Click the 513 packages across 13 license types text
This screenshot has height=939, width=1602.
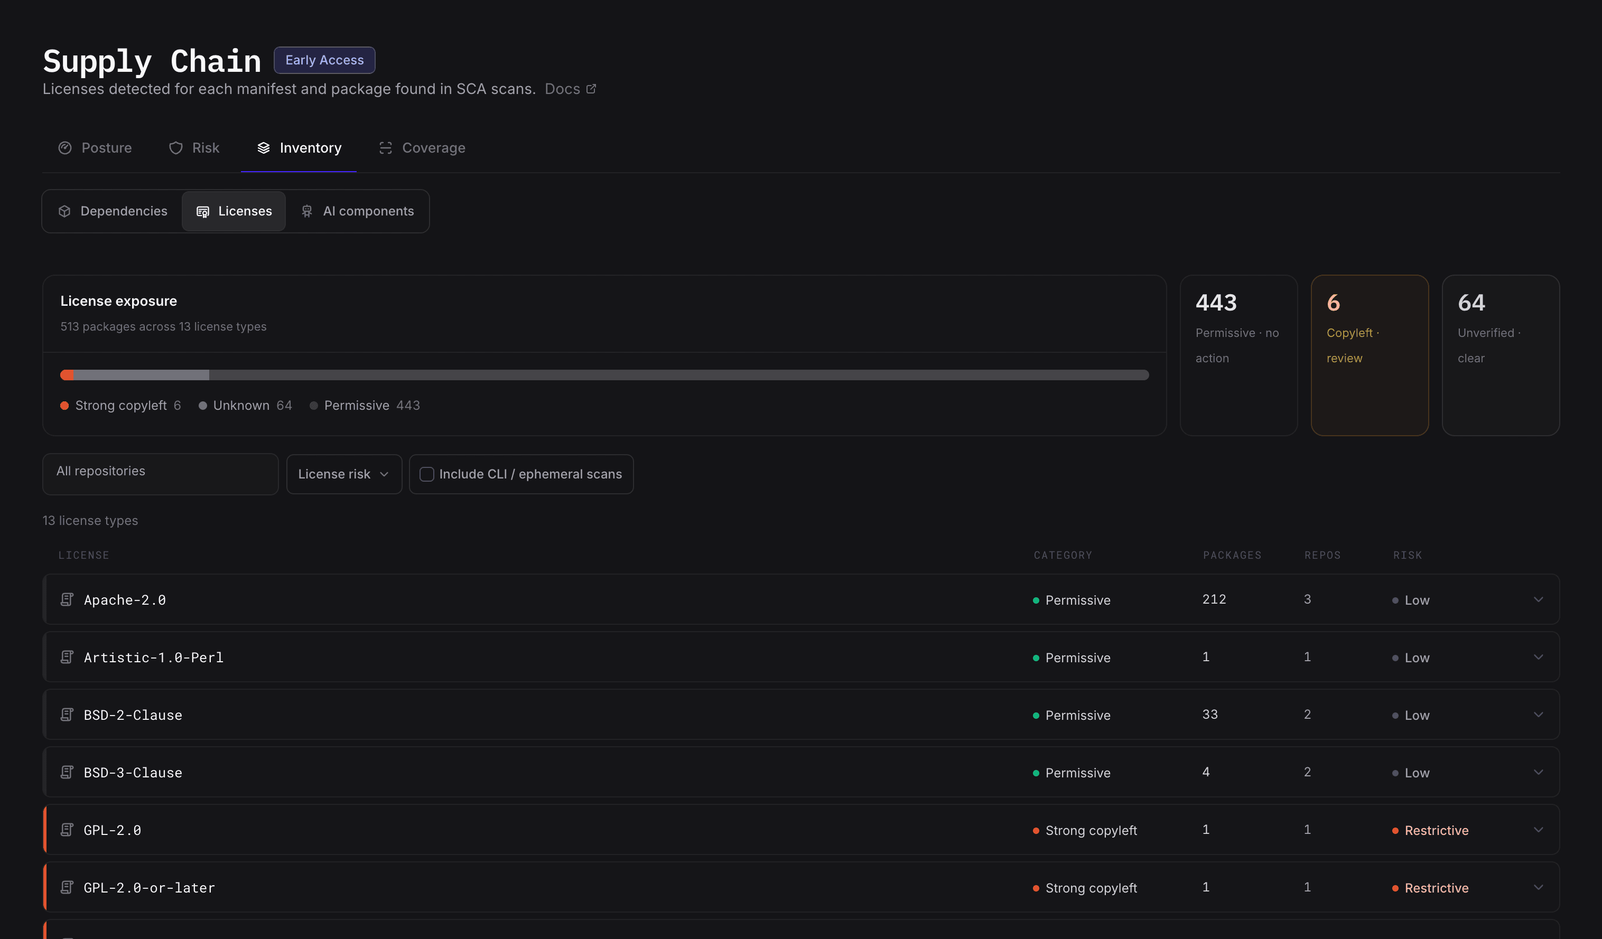(163, 326)
